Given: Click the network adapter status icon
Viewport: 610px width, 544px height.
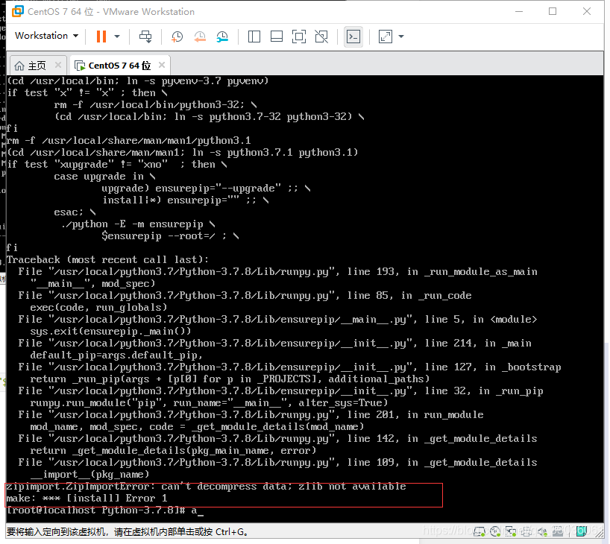Looking at the screenshot, I should [x=512, y=531].
